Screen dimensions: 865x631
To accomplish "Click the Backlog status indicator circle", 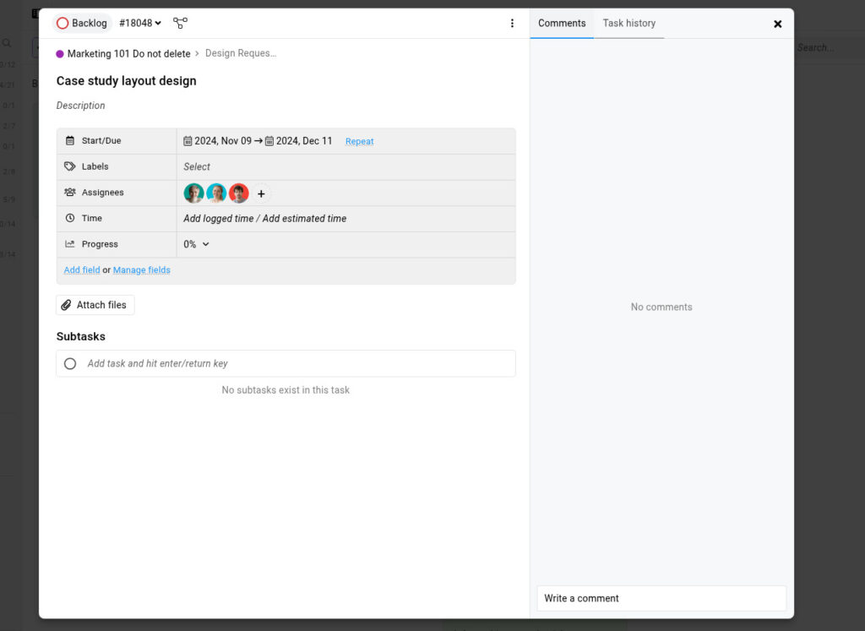I will [x=63, y=24].
